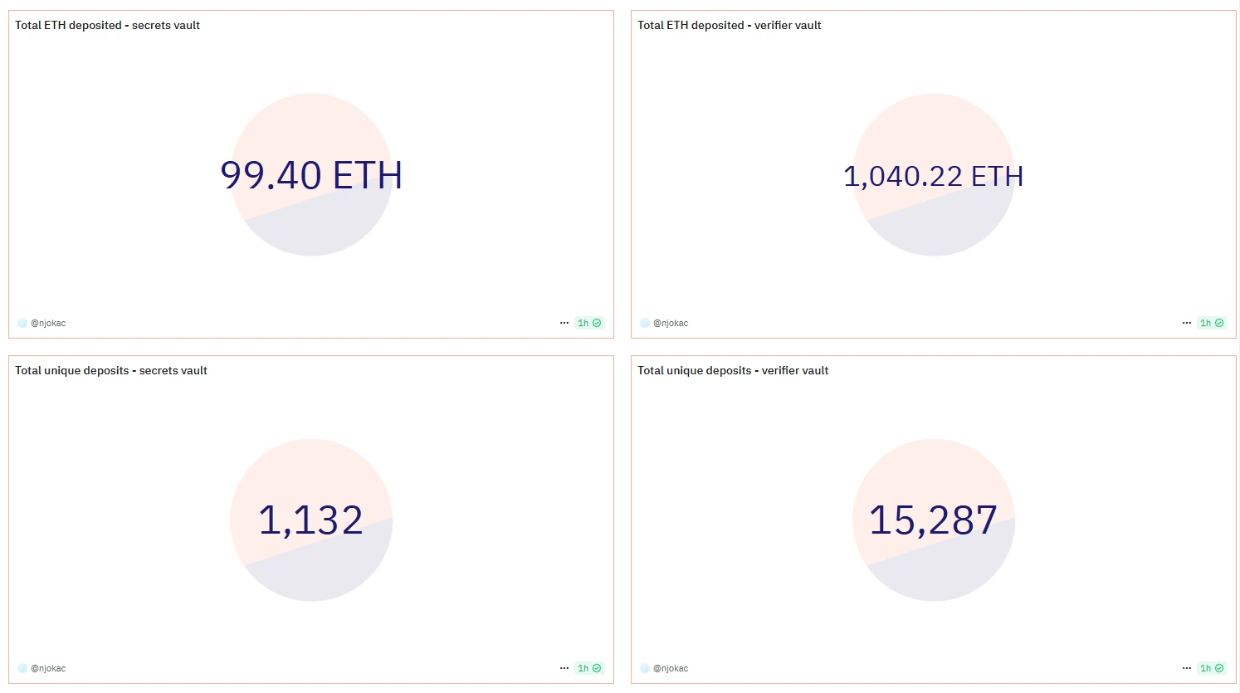
Task: Open the @njokac link under secrets vault unique deposits
Action: 48,668
